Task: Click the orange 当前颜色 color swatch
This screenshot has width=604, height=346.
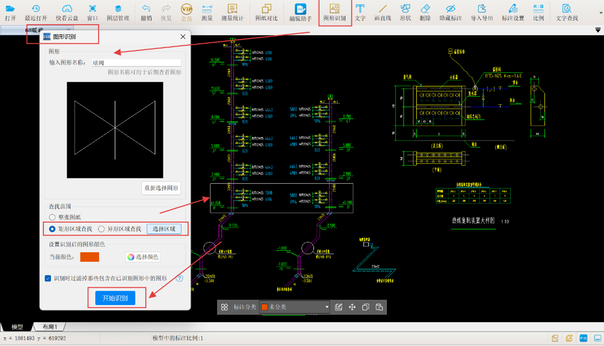Action: 89,257
